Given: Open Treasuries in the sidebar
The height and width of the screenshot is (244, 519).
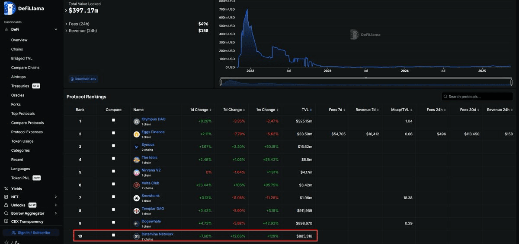Looking at the screenshot, I should pos(20,86).
